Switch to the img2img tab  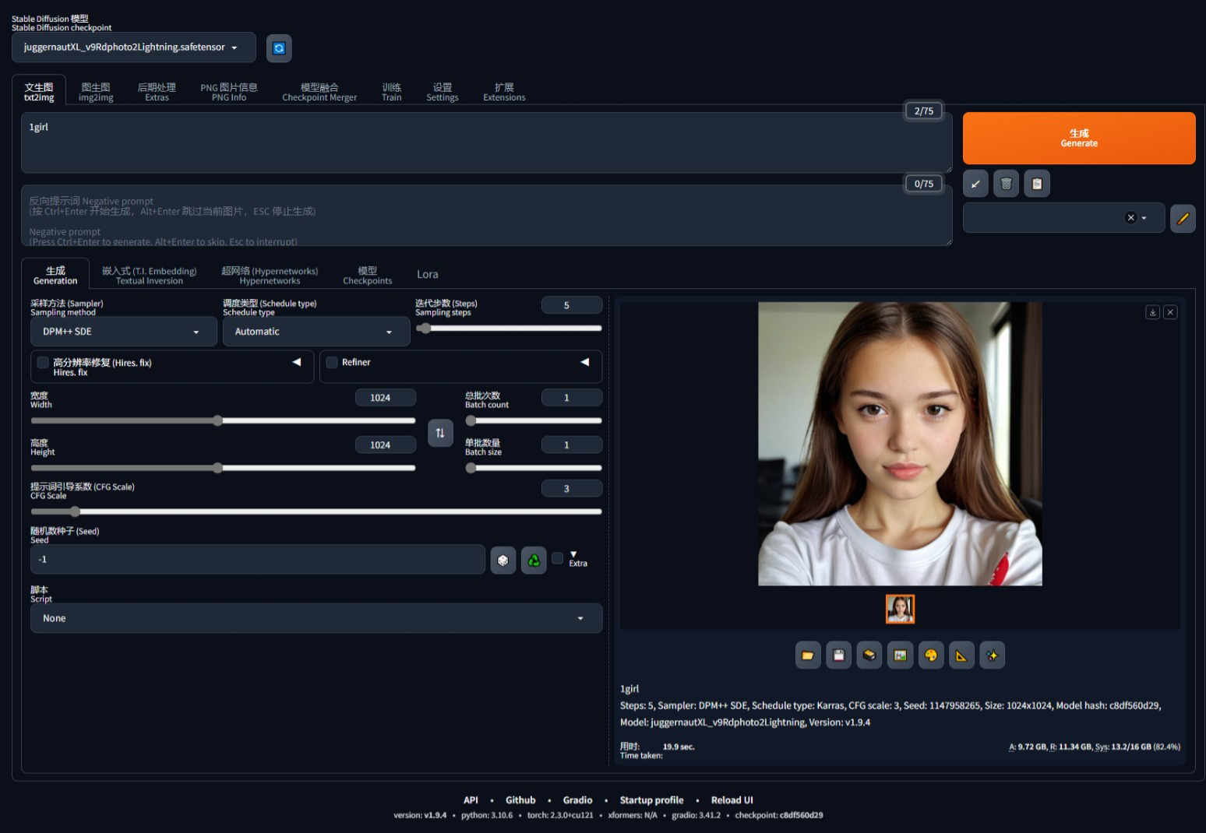point(96,93)
